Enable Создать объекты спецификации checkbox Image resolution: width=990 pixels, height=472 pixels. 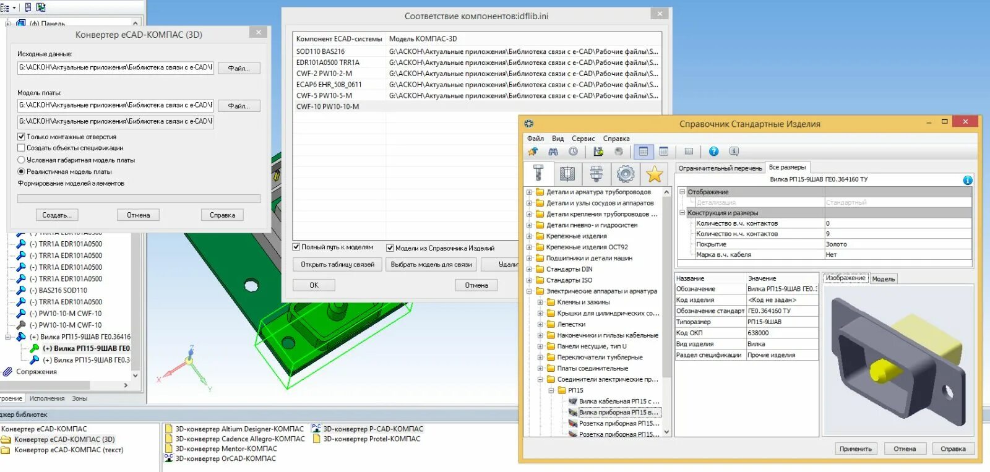tap(21, 148)
